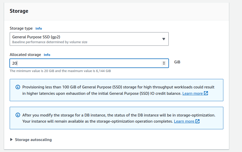Open Learn more link about IO credit balance
Screen dimensions: 242x152
(192, 93)
